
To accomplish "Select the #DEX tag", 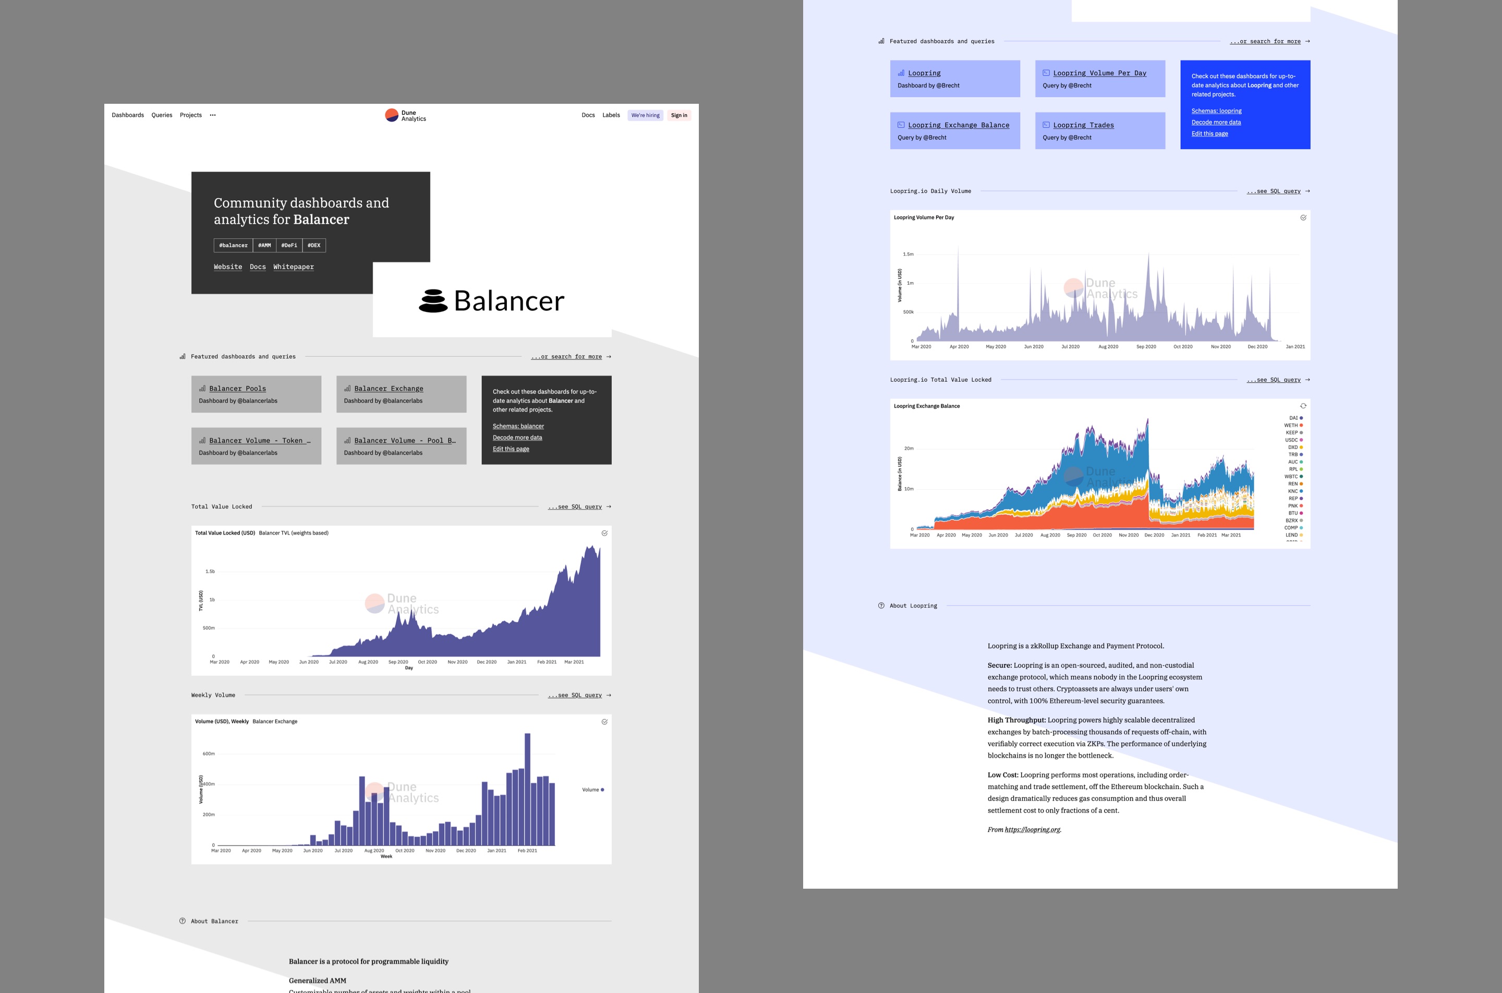I will tap(314, 245).
